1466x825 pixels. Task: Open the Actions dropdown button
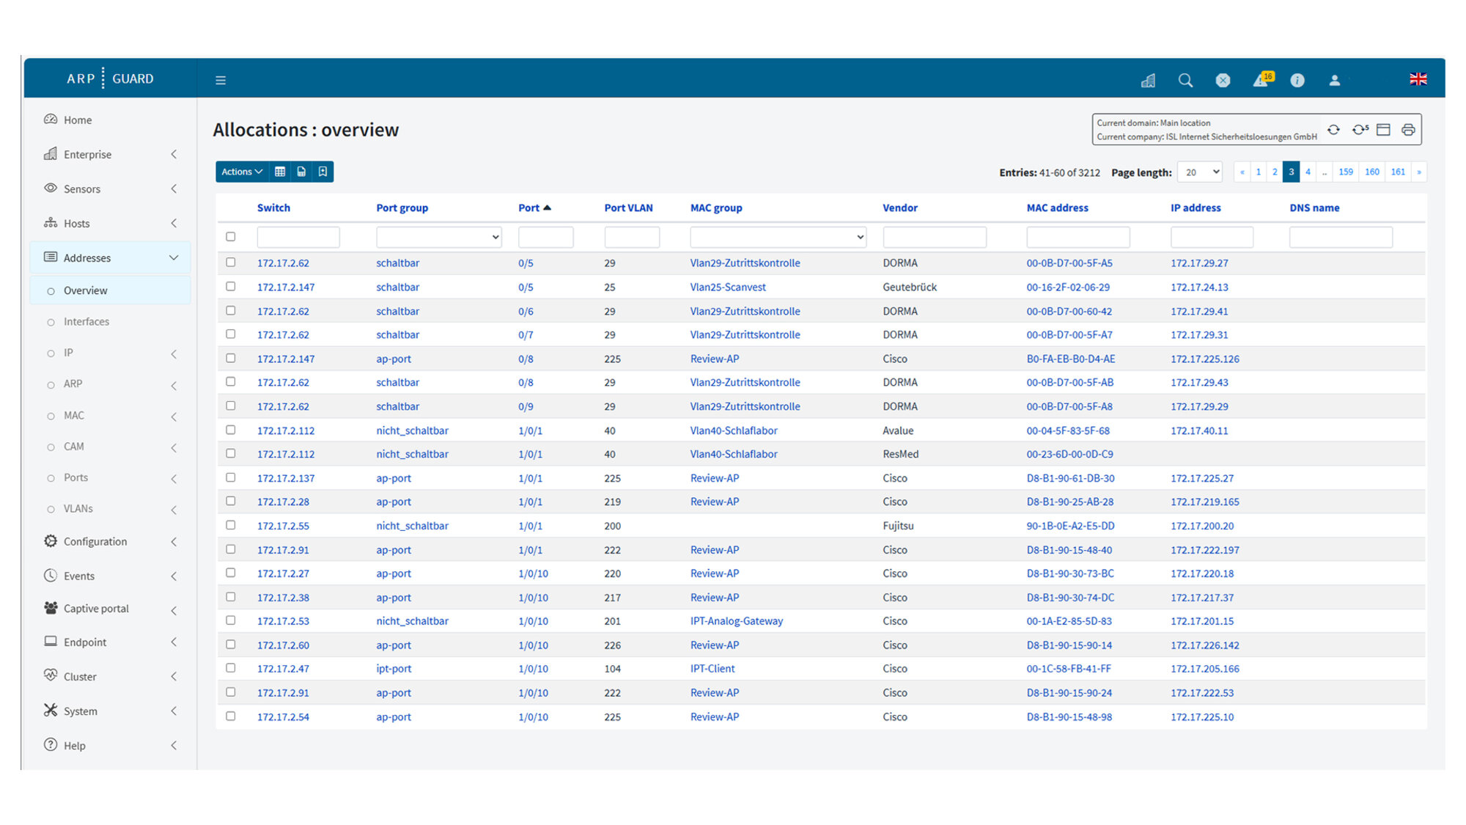pyautogui.click(x=242, y=172)
